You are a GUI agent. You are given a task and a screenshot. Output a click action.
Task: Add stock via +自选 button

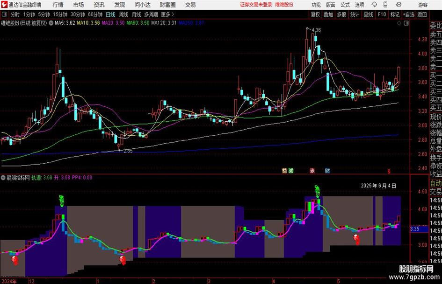[408, 14]
